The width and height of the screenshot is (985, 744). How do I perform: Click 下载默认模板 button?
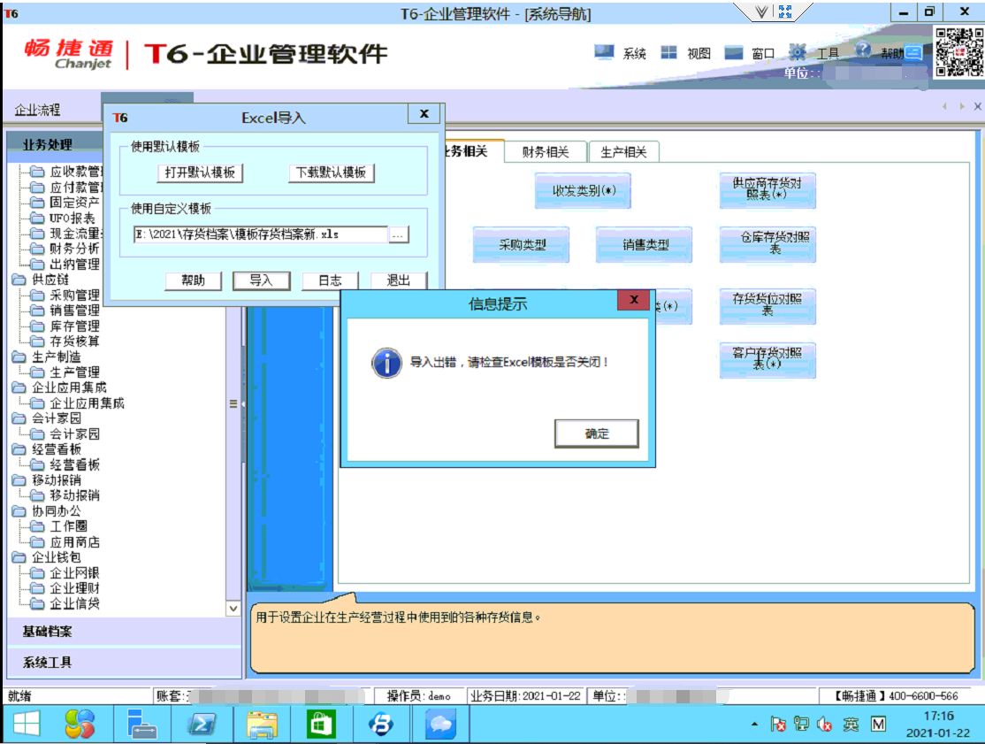331,173
